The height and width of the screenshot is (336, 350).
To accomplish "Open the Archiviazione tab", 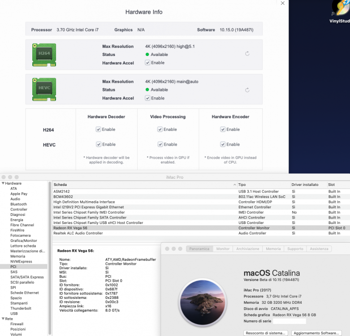I will [x=248, y=249].
